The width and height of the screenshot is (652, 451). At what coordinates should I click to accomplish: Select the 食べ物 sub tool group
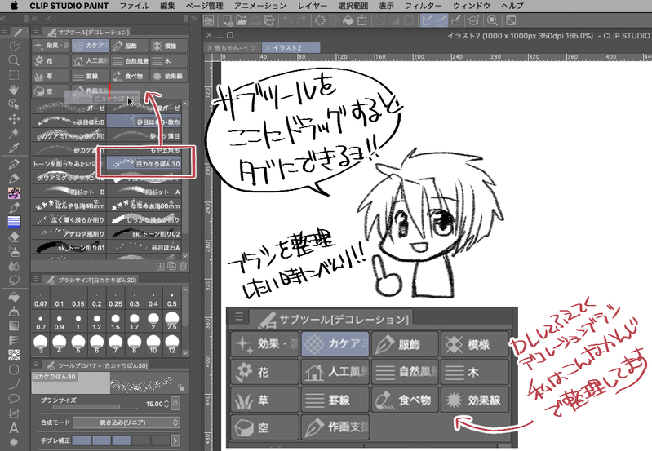click(x=129, y=76)
